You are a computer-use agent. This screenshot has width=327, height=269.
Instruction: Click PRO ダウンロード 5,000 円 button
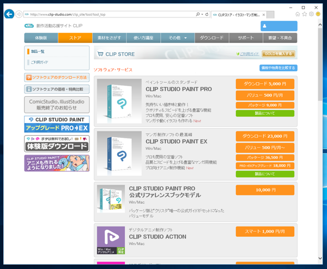click(265, 84)
